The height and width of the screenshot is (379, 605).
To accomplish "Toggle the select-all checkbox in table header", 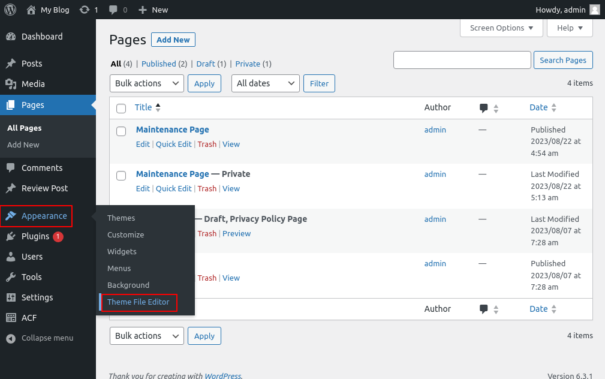I will (121, 109).
